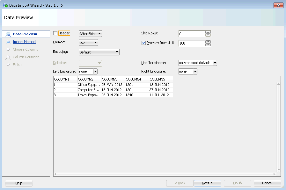Increase Skip Rows with up arrow
The width and height of the screenshot is (286, 190).
click(x=208, y=32)
